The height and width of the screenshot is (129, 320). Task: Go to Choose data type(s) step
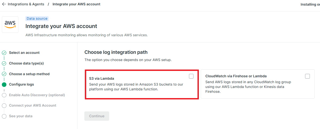(x=26, y=63)
